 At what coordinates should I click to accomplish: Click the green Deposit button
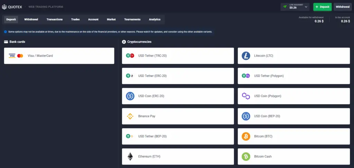323,7
